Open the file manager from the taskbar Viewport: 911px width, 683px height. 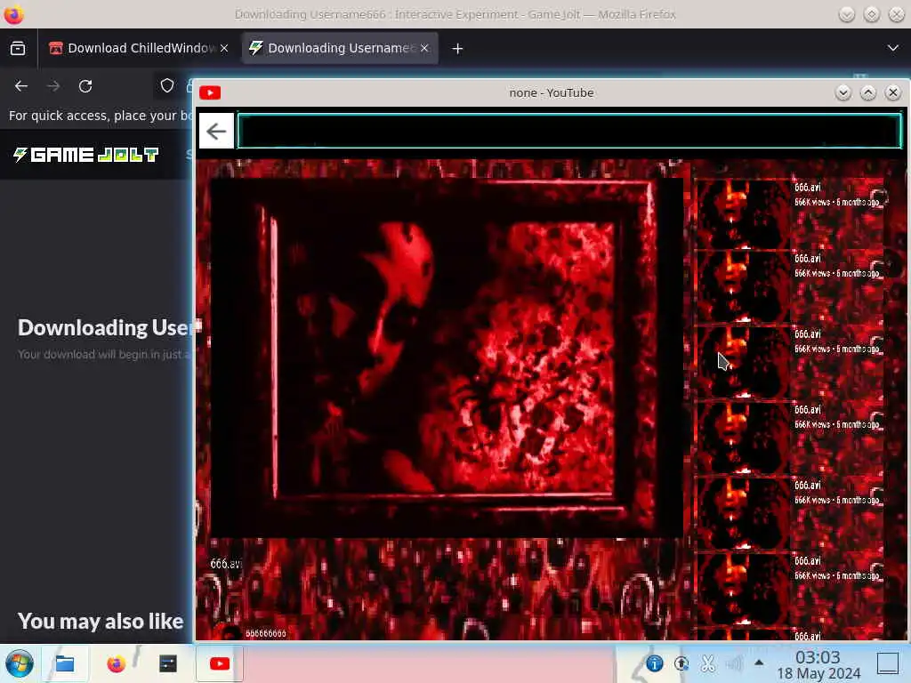coord(64,663)
